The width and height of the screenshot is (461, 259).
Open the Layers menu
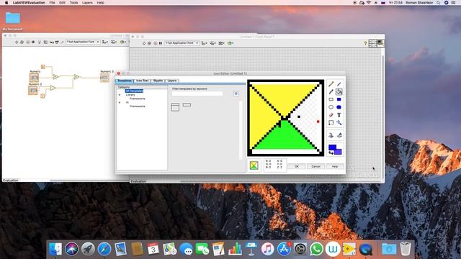[87, 3]
